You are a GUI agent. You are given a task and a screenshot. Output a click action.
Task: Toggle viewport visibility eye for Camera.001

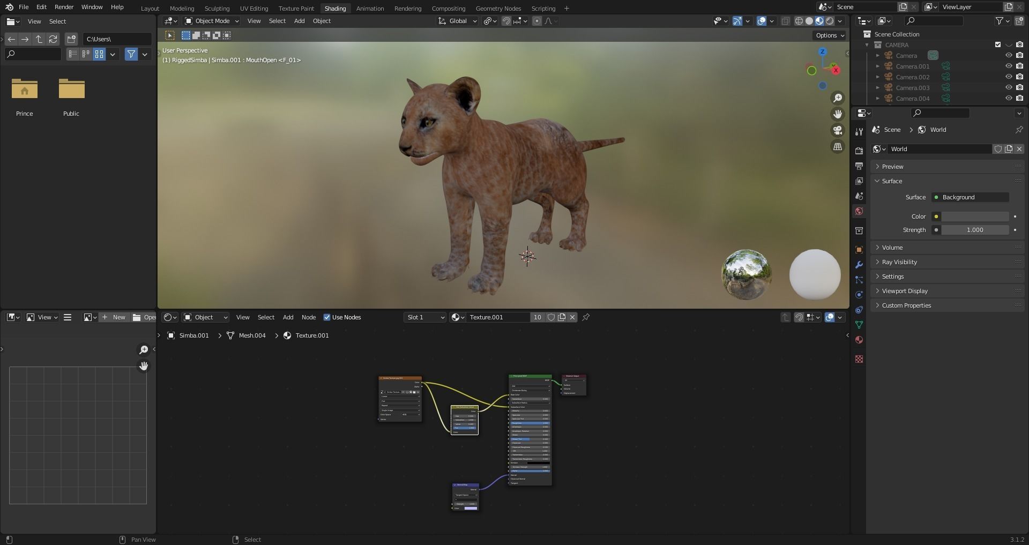(x=1008, y=66)
